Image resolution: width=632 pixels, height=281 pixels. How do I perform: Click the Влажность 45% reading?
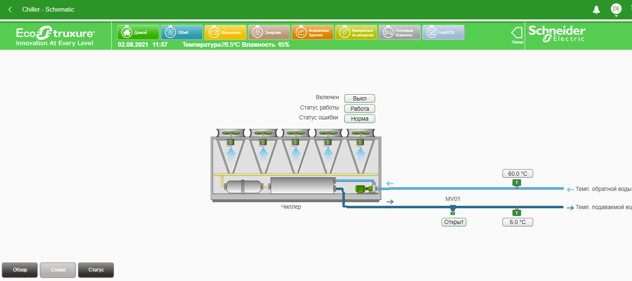tap(266, 45)
